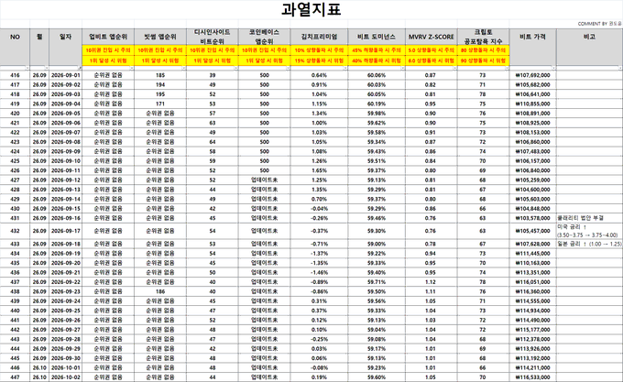The width and height of the screenshot is (623, 382).
Task: Select the MVRV Z-SCORE header cell
Action: pos(432,37)
